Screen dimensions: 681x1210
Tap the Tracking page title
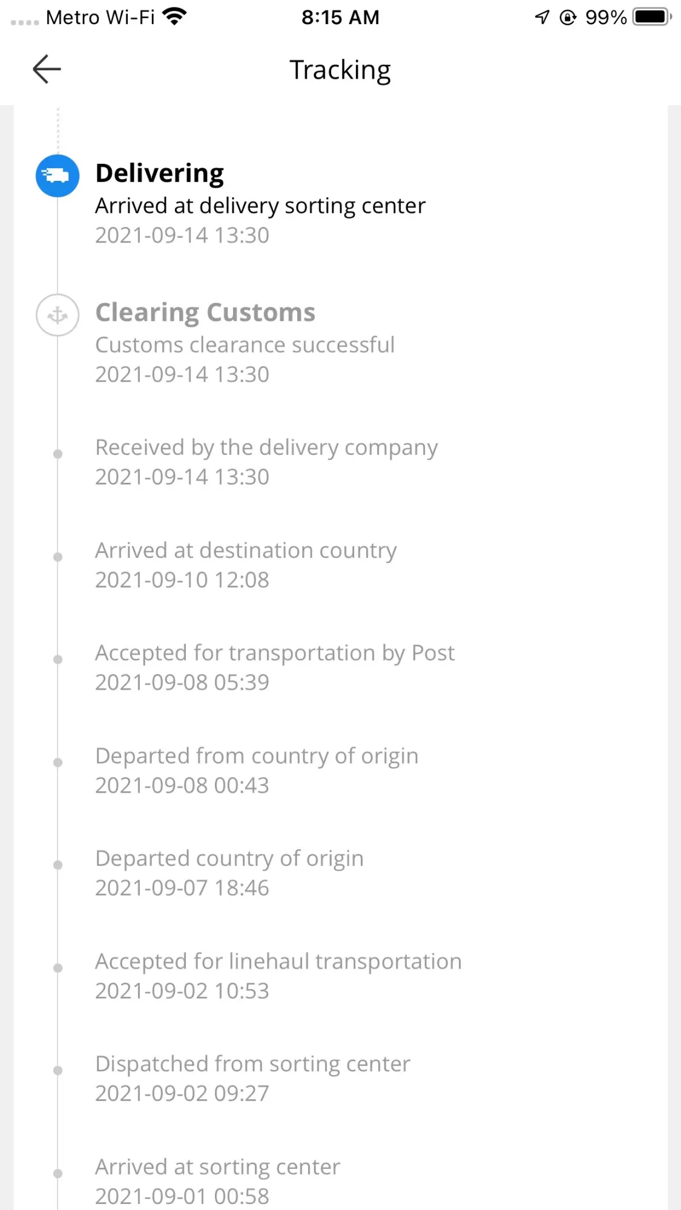[x=340, y=70]
